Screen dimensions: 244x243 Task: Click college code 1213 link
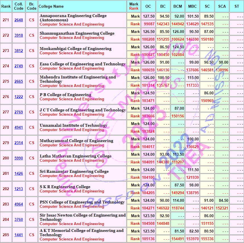(x=19, y=189)
